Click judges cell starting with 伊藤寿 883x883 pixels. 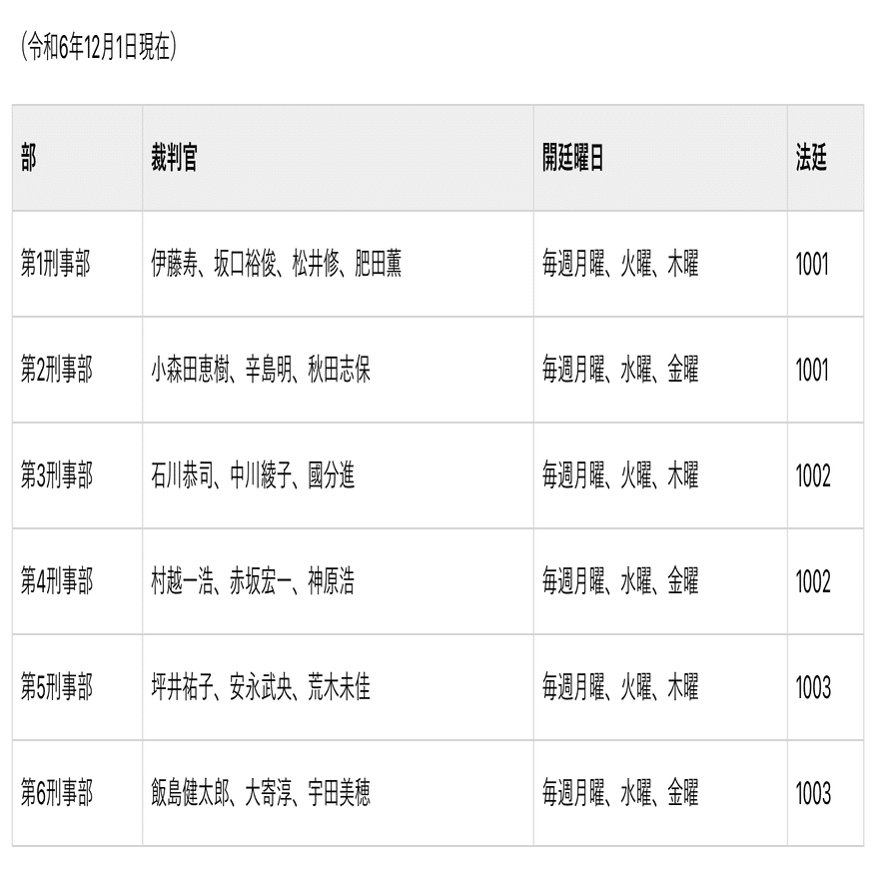pyautogui.click(x=277, y=265)
